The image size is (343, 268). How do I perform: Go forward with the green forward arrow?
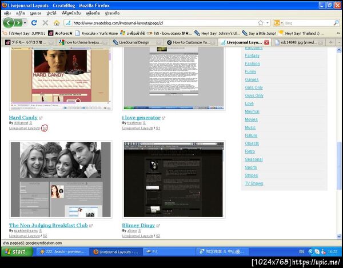[x=18, y=22]
